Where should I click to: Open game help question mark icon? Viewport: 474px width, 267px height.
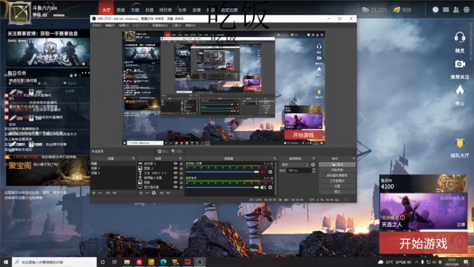[435, 9]
